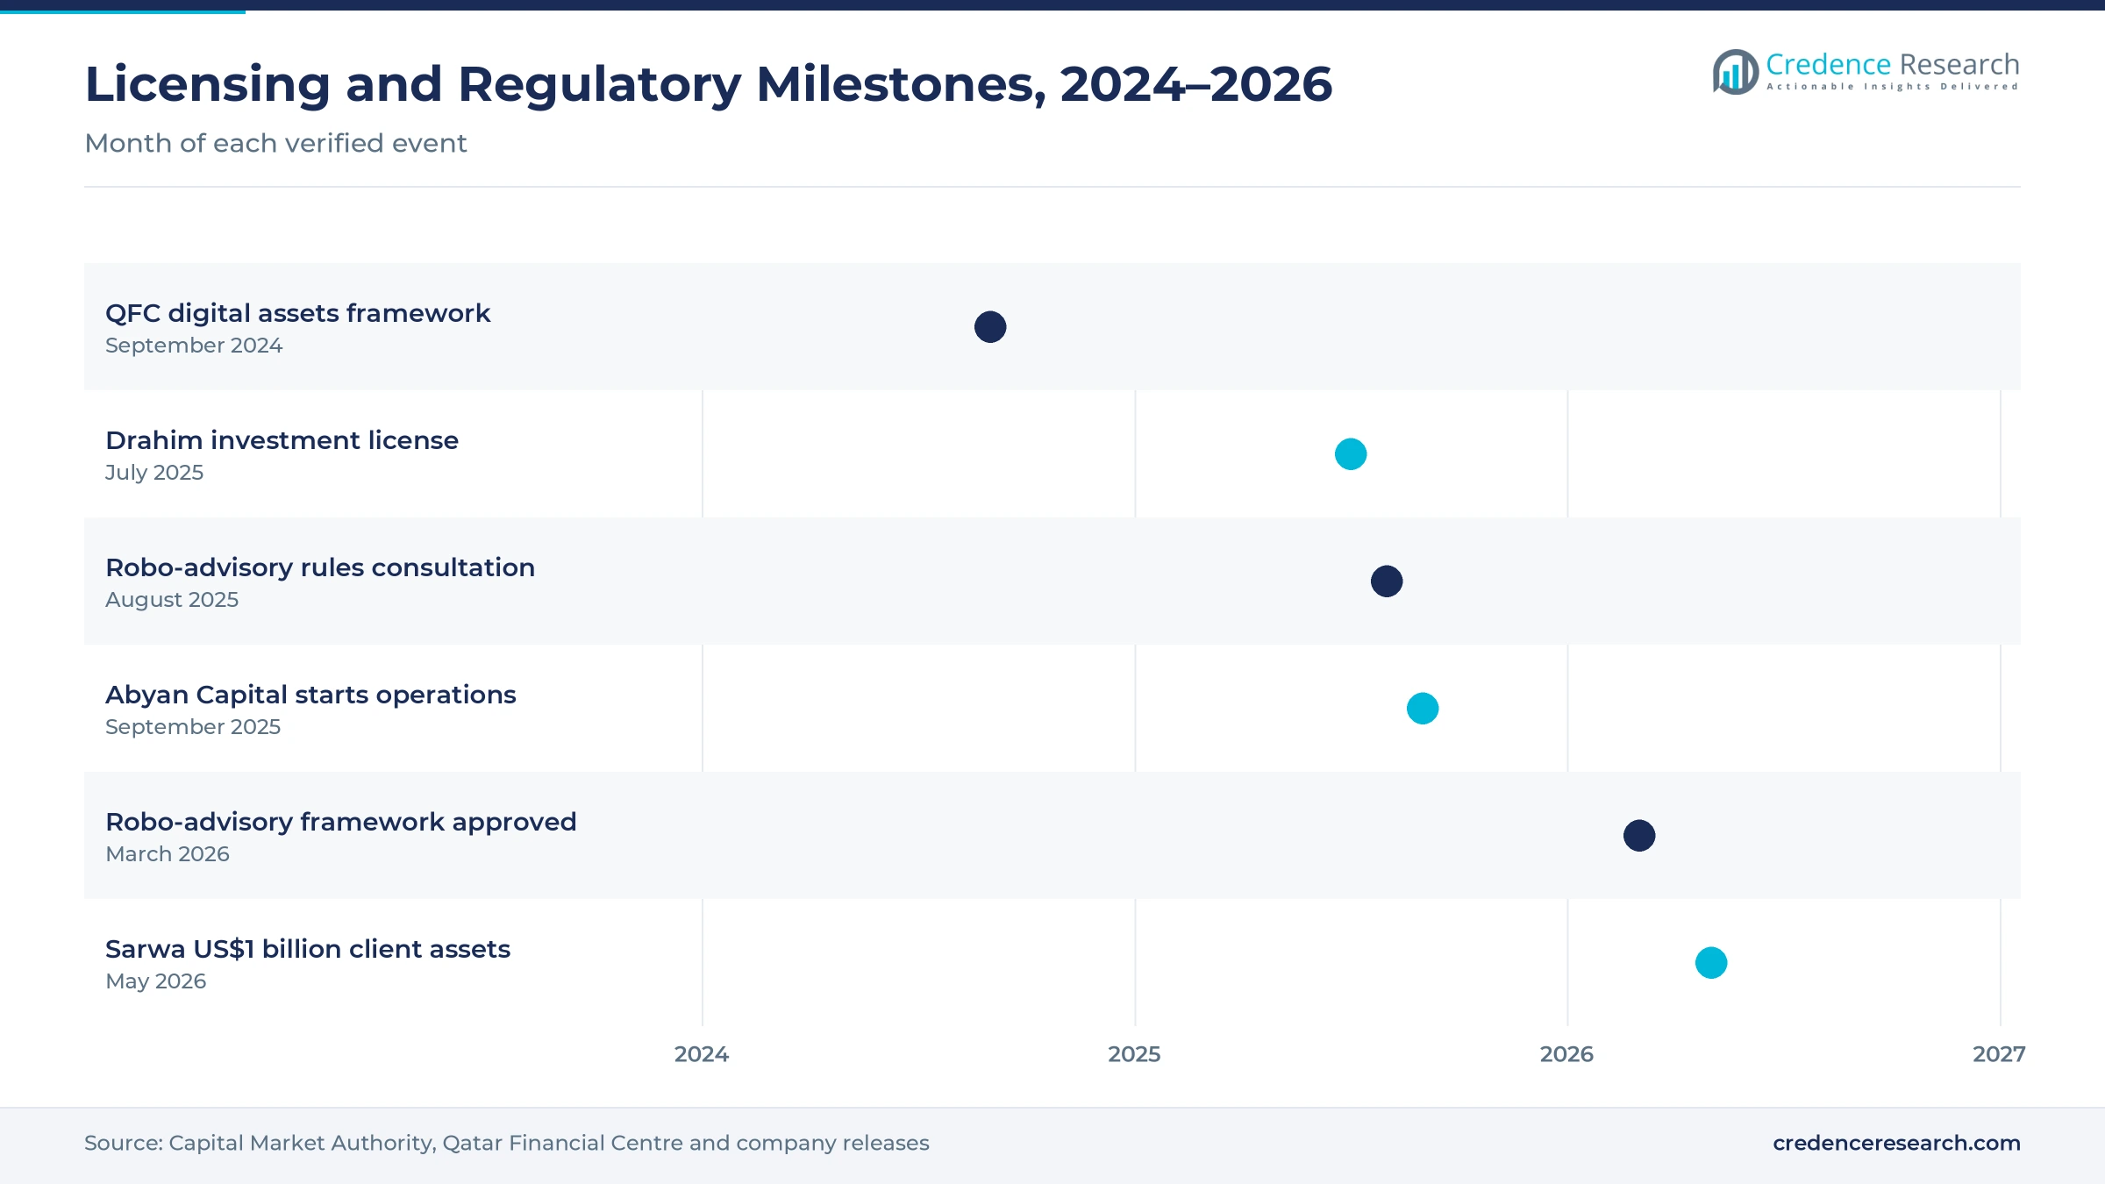Select subtitle 'Month of each verified event'

[275, 143]
